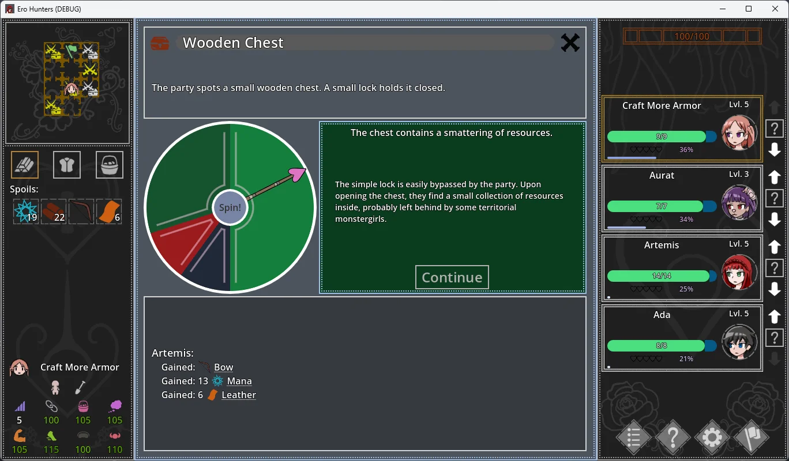The image size is (789, 461).
Task: Move Artemis down in party order
Action: click(x=775, y=289)
